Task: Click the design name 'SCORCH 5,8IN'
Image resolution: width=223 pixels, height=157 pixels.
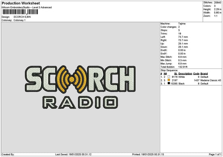Action: tap(22, 17)
